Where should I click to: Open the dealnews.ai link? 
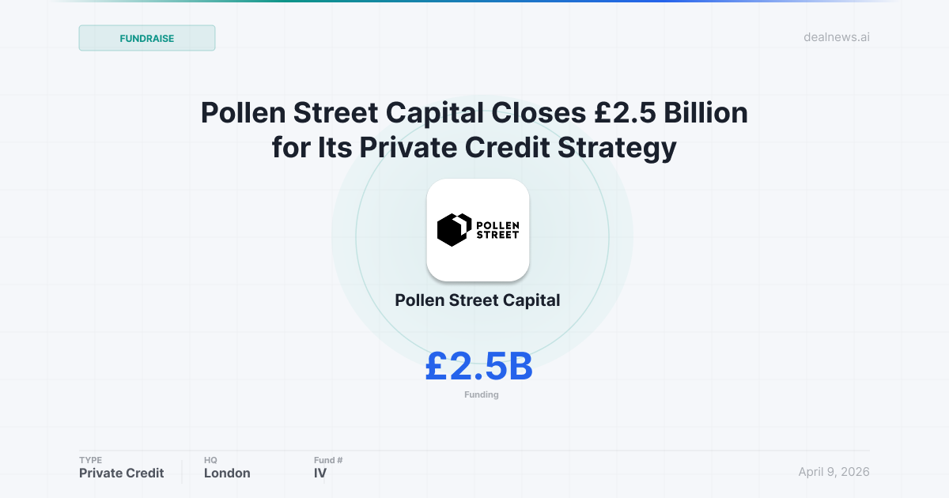[x=835, y=37]
